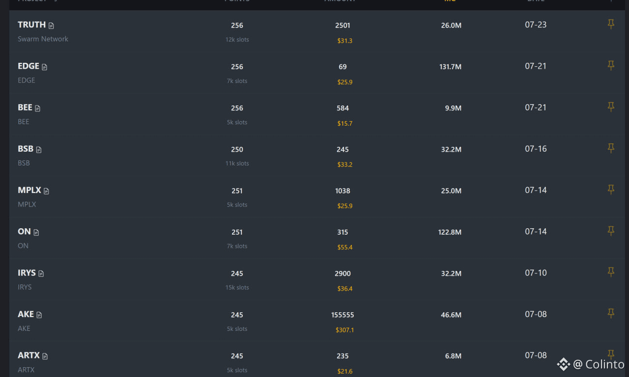This screenshot has height=377, width=629.
Task: Select the $307.1 value for AKE
Action: click(x=345, y=330)
